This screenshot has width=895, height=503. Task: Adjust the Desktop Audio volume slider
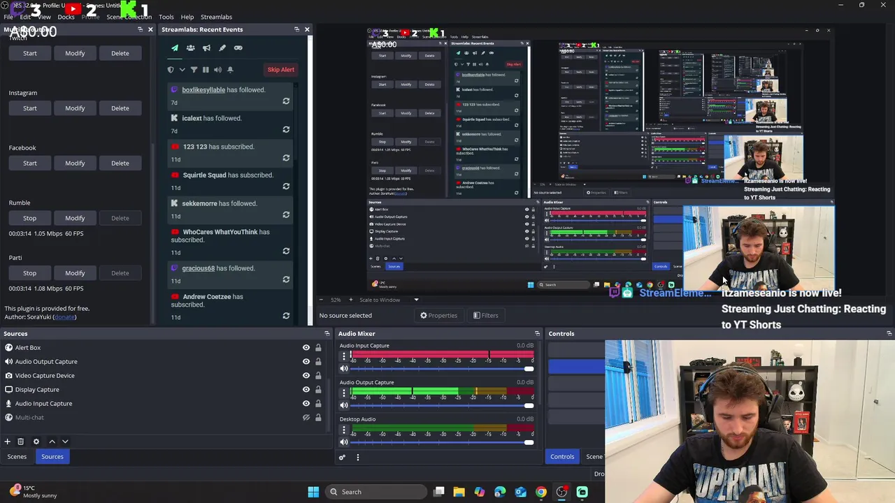[x=443, y=442]
